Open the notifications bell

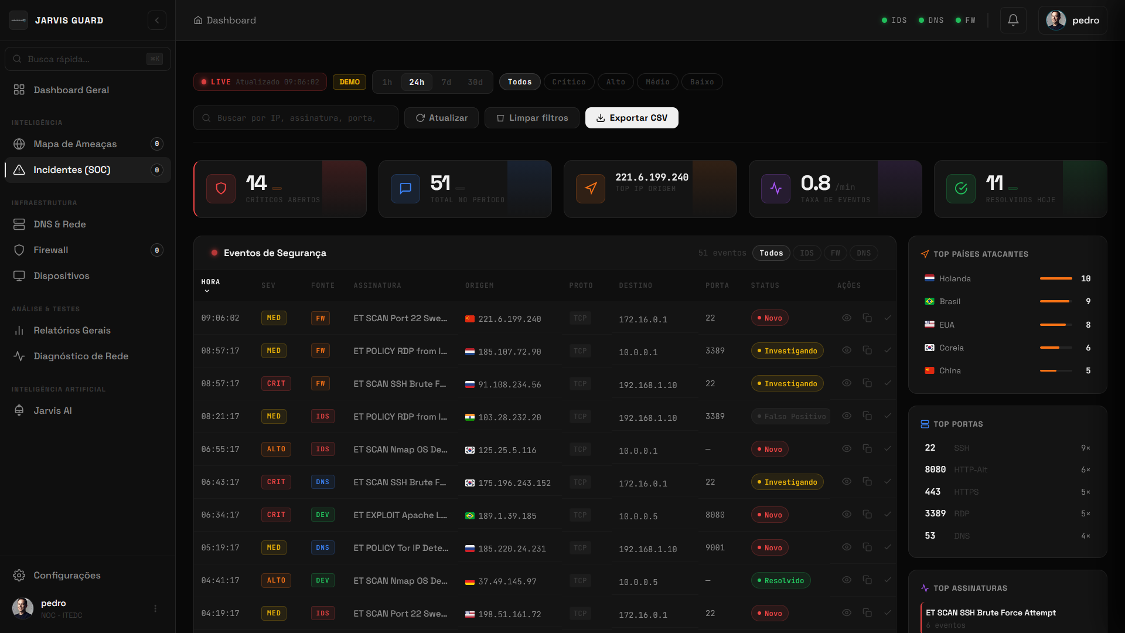coord(1012,21)
